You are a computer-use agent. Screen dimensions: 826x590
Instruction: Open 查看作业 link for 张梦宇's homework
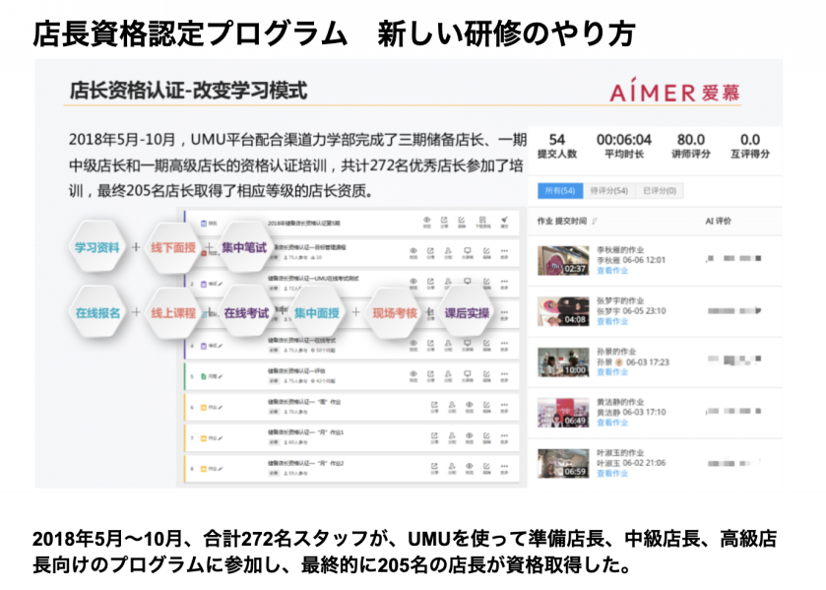point(612,321)
